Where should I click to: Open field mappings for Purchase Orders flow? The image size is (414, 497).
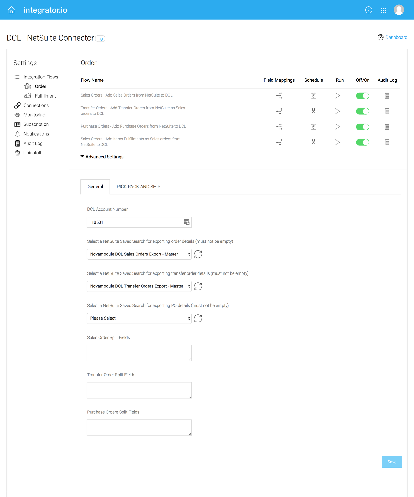279,127
